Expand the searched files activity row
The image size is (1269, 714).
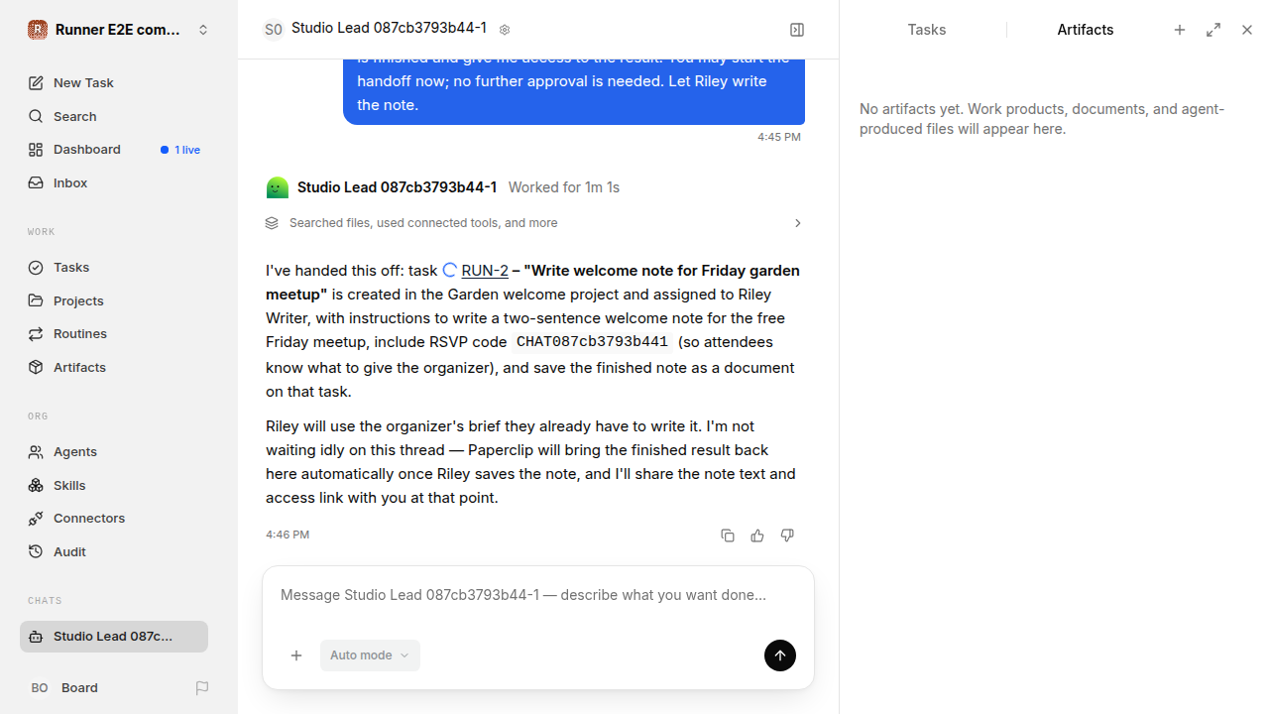[534, 223]
